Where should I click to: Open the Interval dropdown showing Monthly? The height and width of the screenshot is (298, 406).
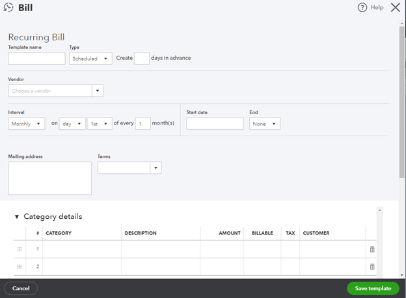coord(27,123)
